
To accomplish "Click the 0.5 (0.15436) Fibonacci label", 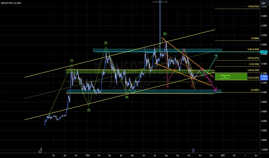I will 254,64.
